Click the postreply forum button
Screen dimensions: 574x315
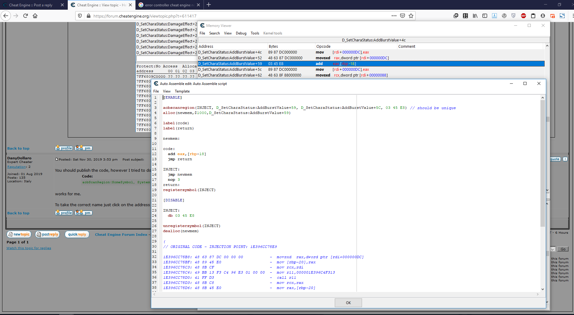coord(47,234)
